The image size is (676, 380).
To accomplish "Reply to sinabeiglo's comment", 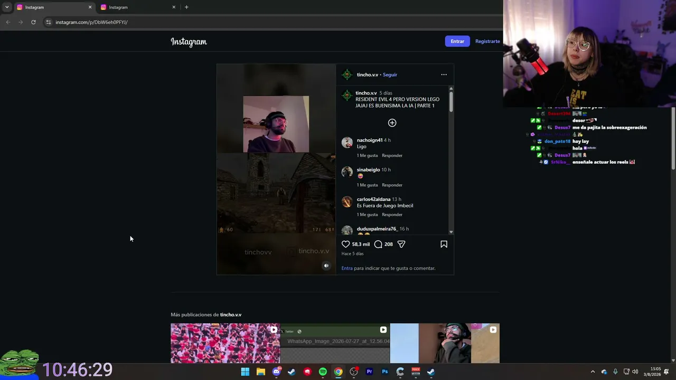I will (x=392, y=185).
